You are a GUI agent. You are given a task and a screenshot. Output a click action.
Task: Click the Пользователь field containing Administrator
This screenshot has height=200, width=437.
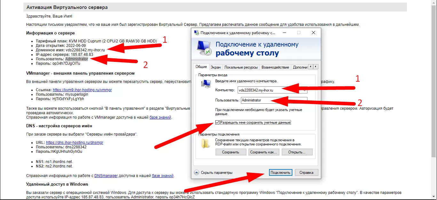click(x=274, y=100)
